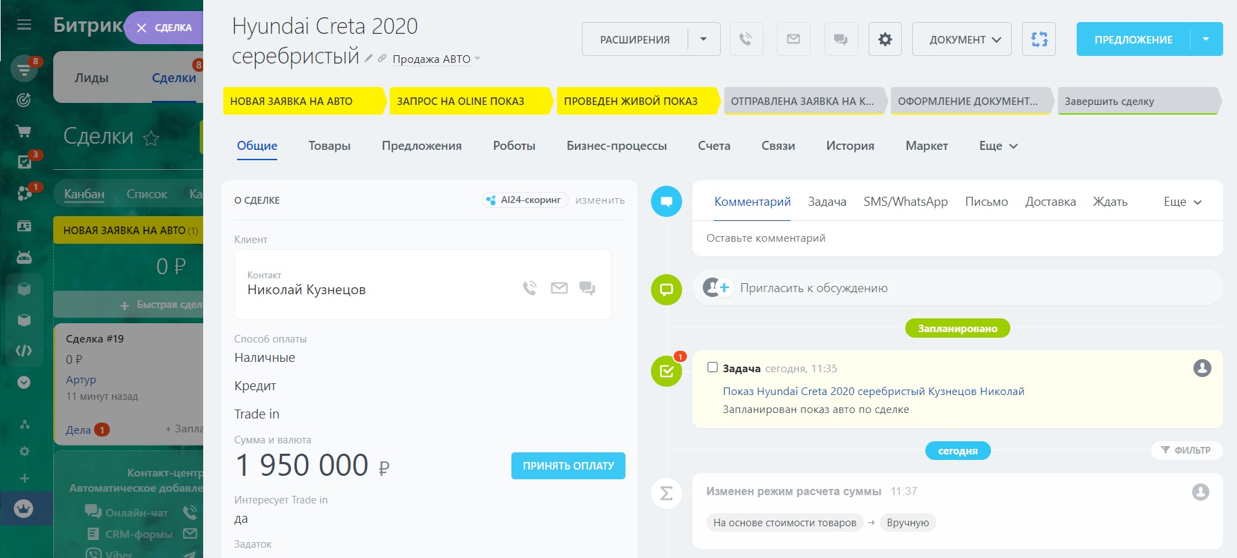Open the Роботы tab

[514, 146]
